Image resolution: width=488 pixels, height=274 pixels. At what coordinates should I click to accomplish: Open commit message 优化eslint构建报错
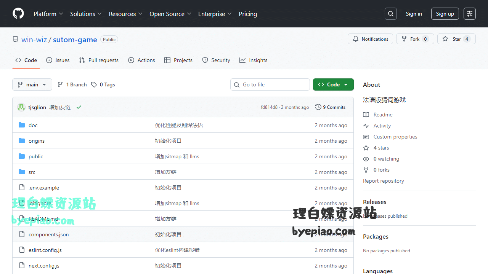(x=177, y=250)
